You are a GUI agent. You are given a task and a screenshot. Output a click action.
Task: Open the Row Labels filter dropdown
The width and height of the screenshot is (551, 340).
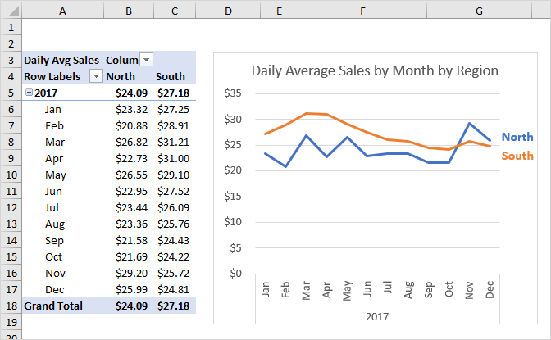pyautogui.click(x=96, y=76)
